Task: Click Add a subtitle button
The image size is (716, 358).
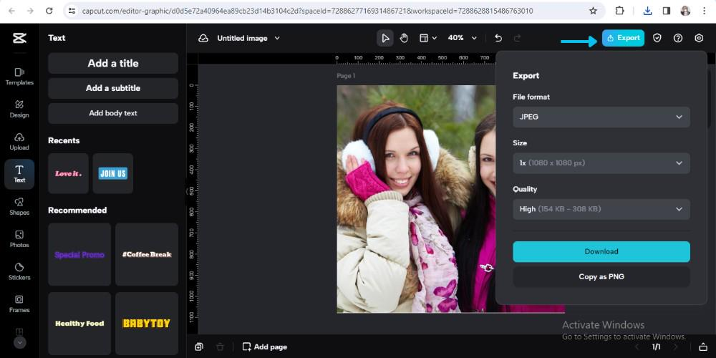Action: point(113,88)
